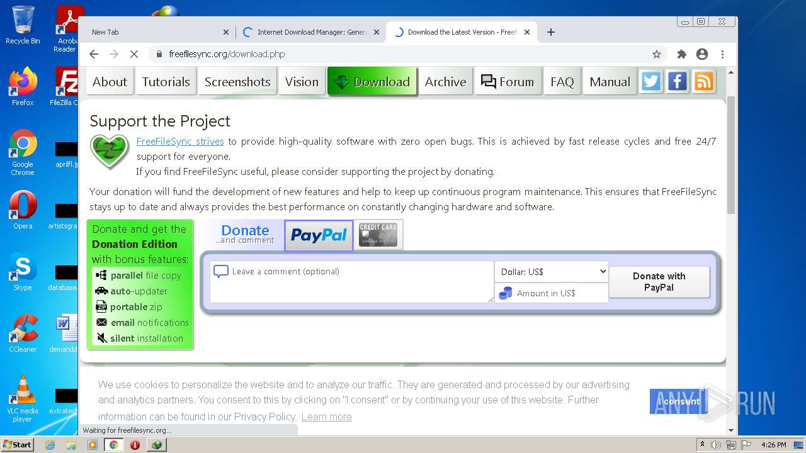Screen dimensions: 806x453
Task: Open the Vision menu item
Action: point(302,82)
